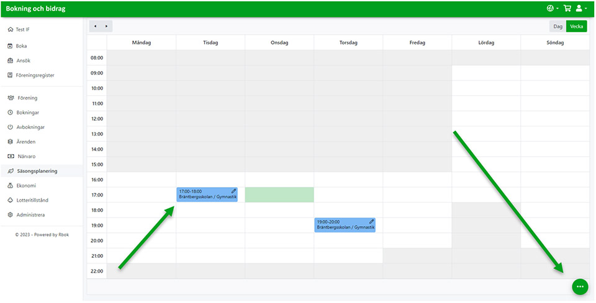Screen dimensions: 596x303
Task: Click the edit pencil on Tuesday booking
Action: [234, 191]
